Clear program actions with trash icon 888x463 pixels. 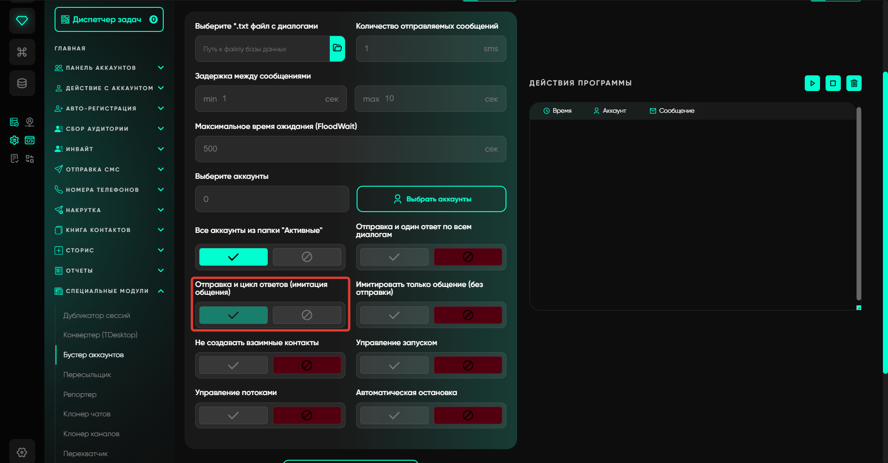(x=854, y=83)
